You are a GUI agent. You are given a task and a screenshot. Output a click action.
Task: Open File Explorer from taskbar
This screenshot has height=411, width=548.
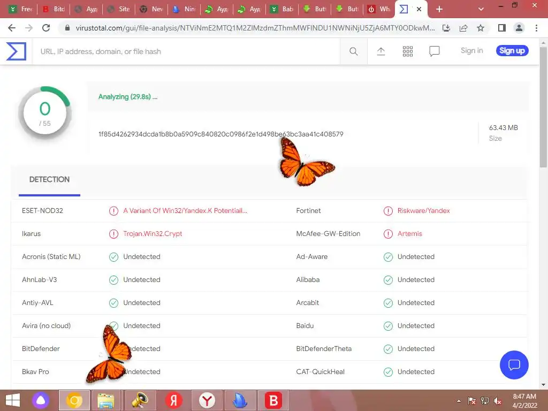pos(106,400)
